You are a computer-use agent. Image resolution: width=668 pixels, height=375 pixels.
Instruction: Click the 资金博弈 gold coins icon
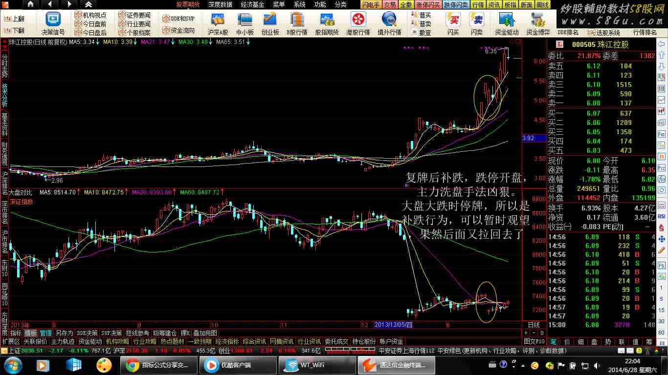pos(537,20)
